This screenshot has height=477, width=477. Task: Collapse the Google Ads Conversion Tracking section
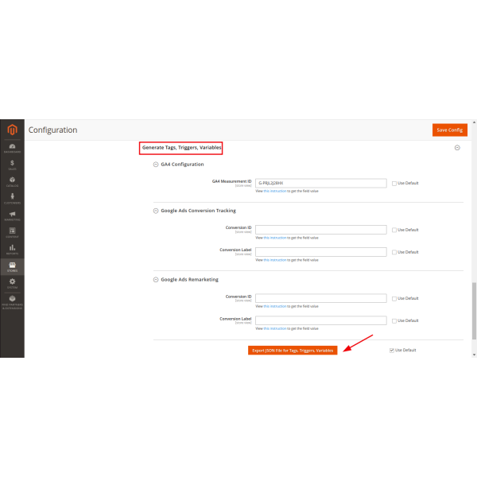(154, 211)
